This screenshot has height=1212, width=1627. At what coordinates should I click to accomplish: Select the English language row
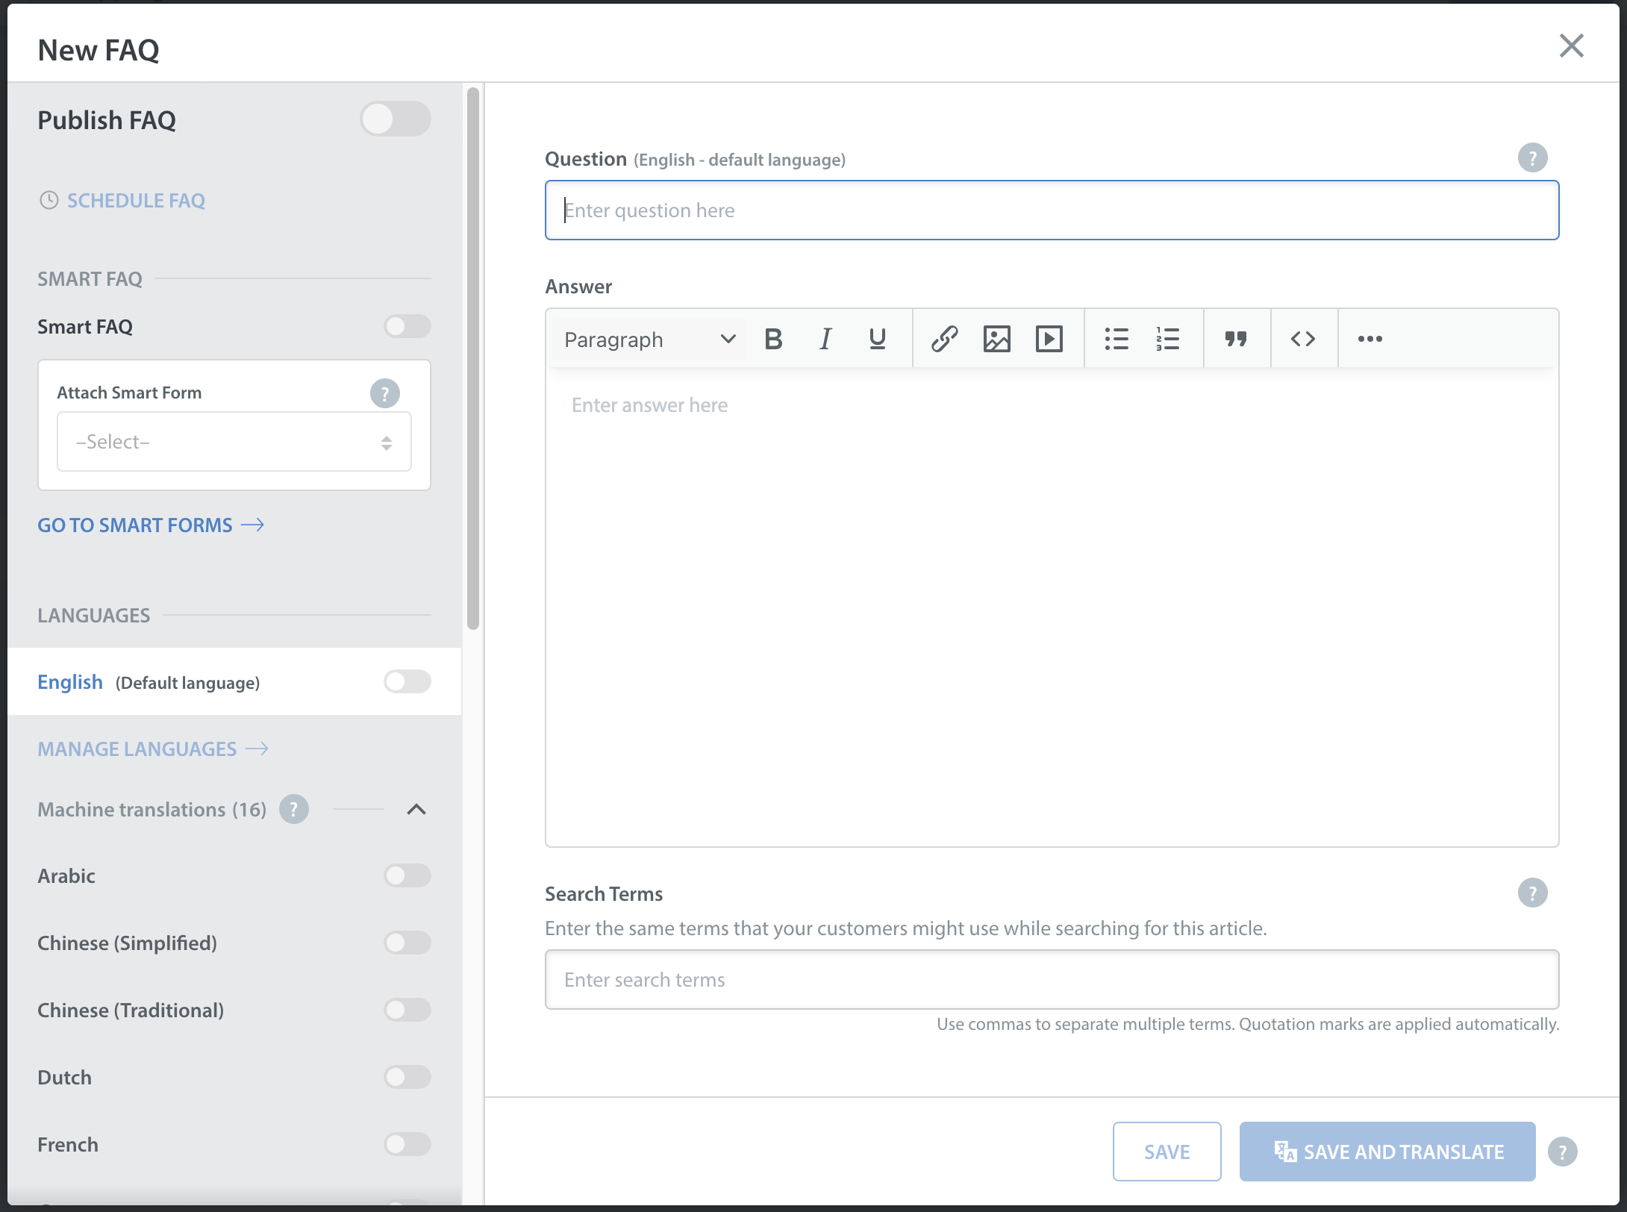(x=234, y=681)
